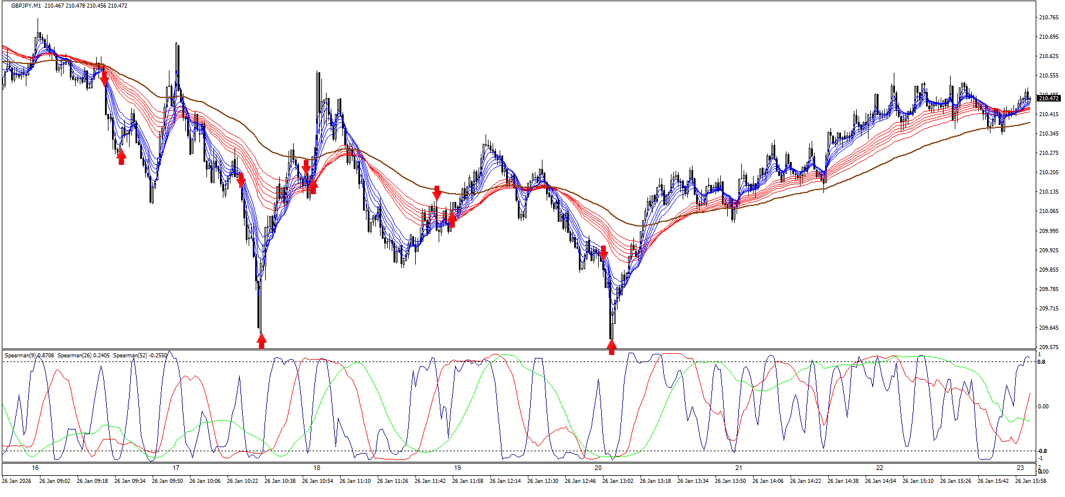Select red up arrow under low after hour 20
Screen dimensions: 1065x497
612,347
